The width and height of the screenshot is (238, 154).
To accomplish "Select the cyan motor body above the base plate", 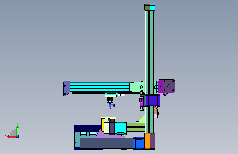I will [x=121, y=129].
